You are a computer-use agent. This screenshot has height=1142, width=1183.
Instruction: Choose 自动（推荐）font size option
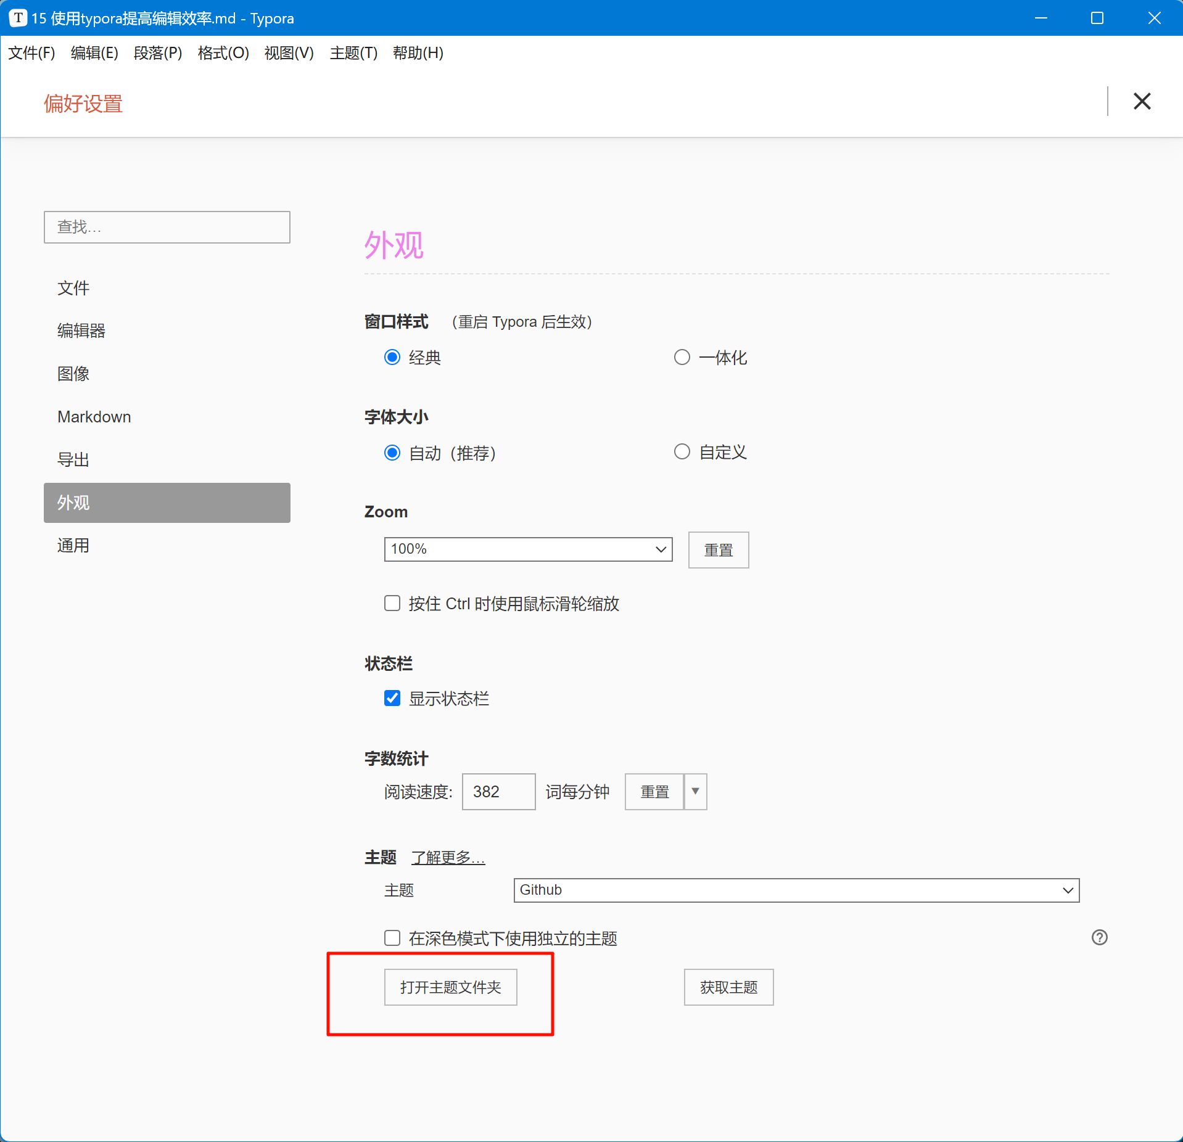[x=392, y=453]
